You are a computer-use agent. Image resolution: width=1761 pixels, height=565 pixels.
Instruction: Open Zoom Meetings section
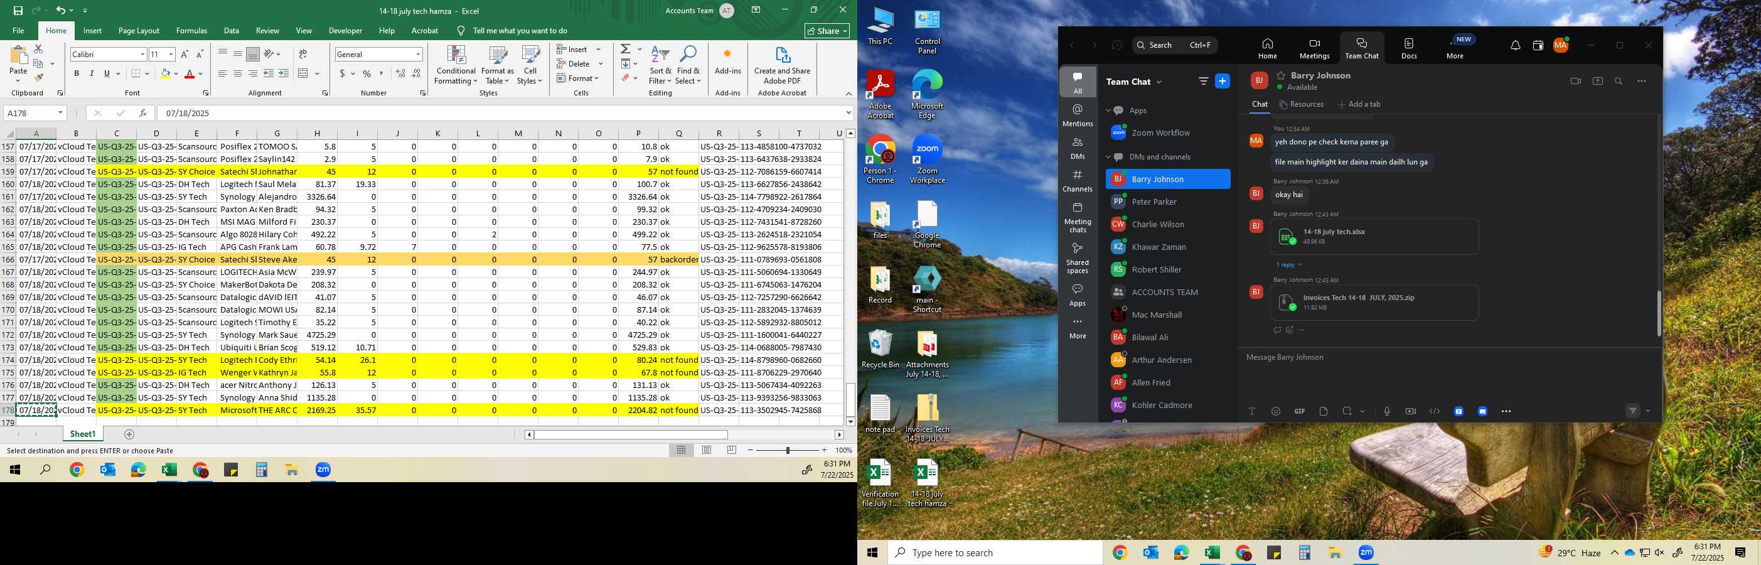click(1314, 48)
